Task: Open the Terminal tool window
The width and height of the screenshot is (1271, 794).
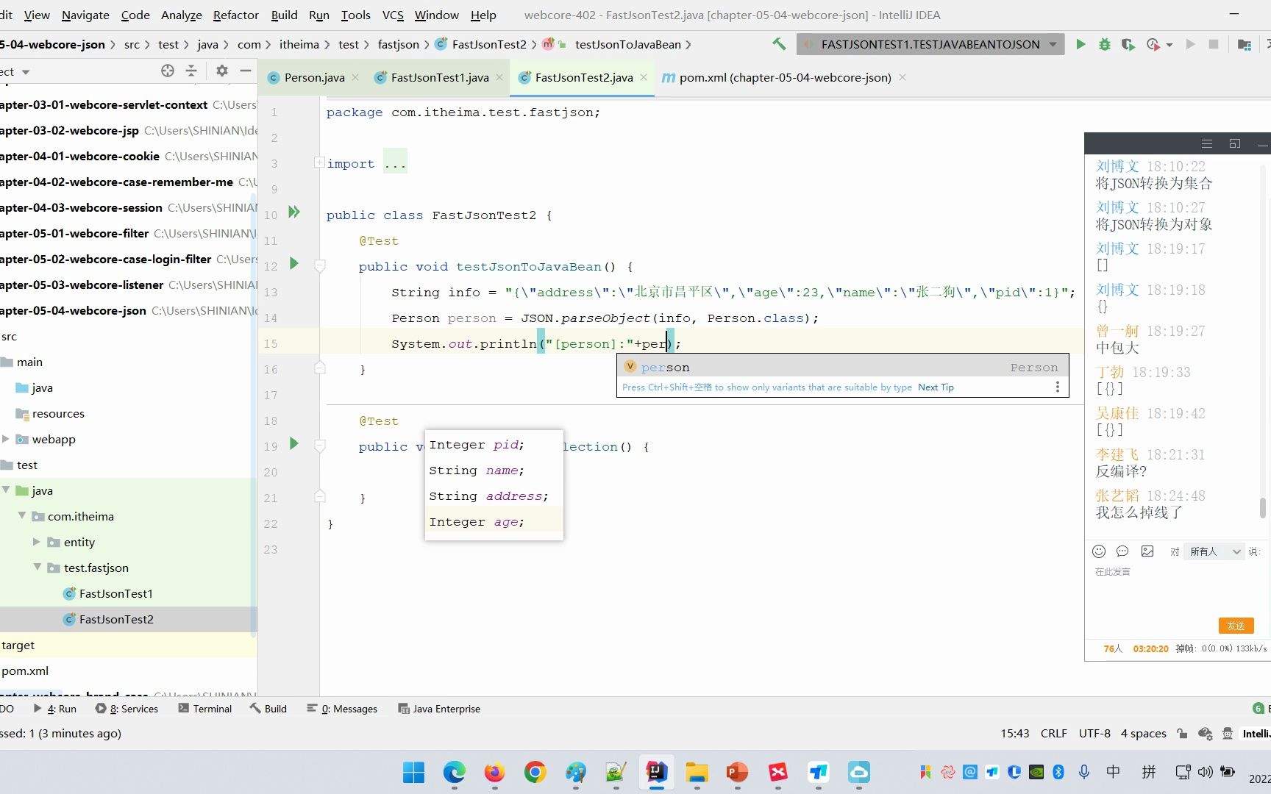Action: click(x=205, y=709)
